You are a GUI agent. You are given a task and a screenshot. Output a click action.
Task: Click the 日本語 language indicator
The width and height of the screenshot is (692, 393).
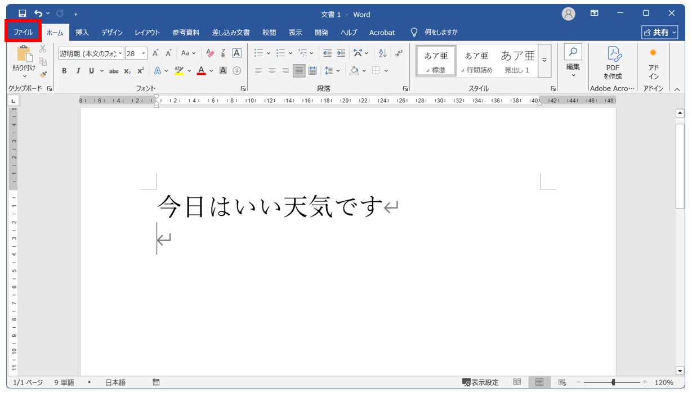[115, 382]
